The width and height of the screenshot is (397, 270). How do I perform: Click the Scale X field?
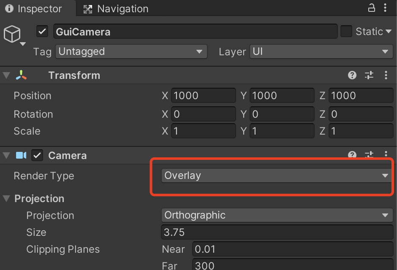click(x=203, y=131)
